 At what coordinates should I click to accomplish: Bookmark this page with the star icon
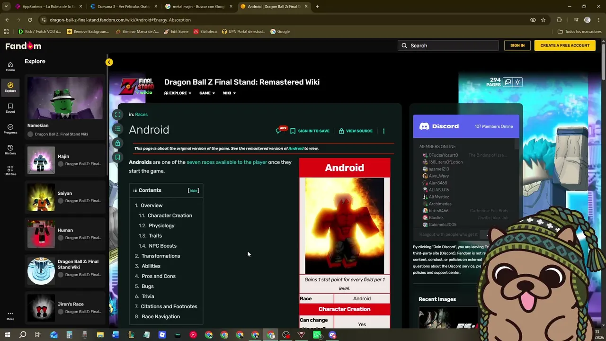(x=543, y=20)
